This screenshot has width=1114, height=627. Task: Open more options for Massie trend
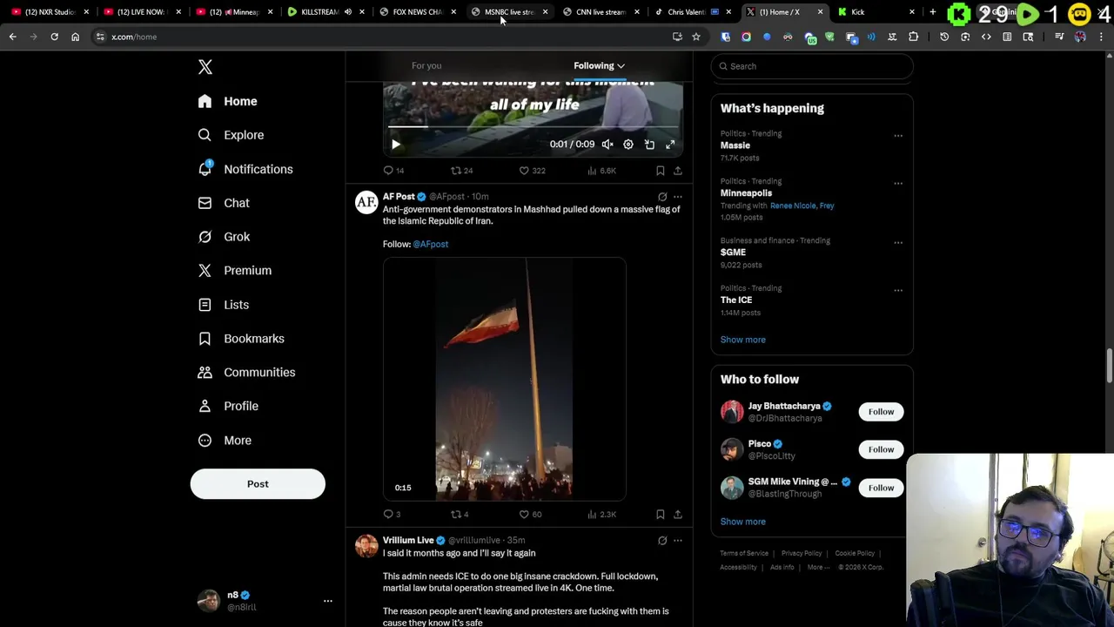(898, 136)
